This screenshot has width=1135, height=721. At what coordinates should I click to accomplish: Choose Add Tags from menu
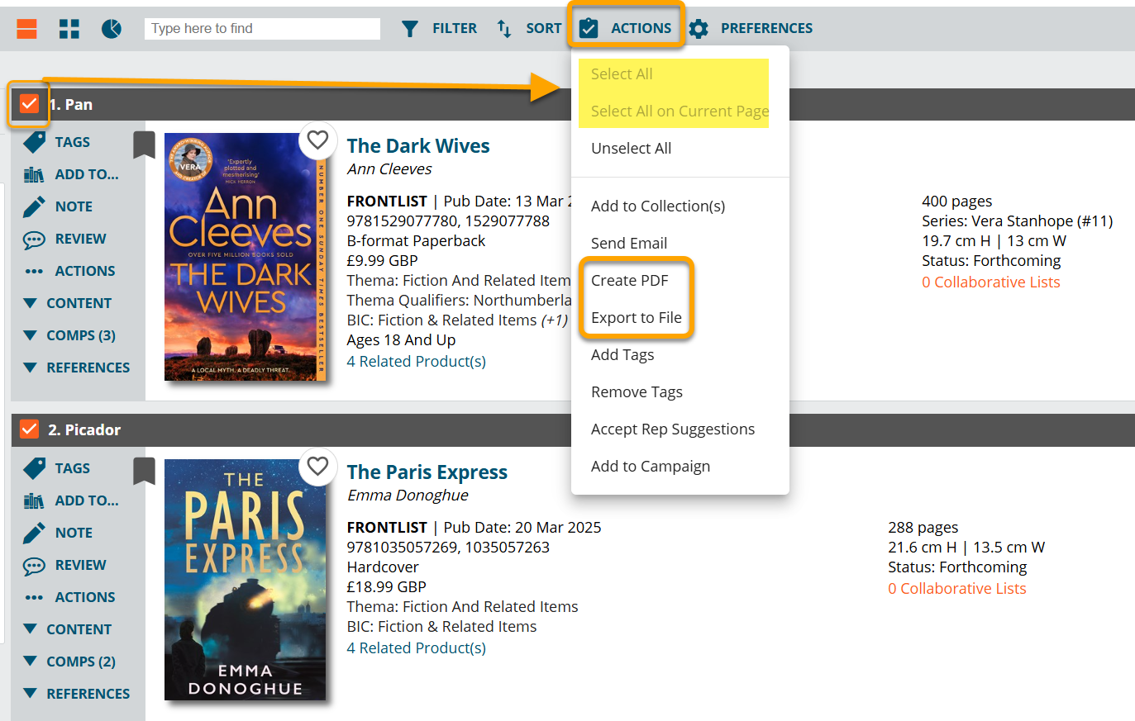[622, 355]
